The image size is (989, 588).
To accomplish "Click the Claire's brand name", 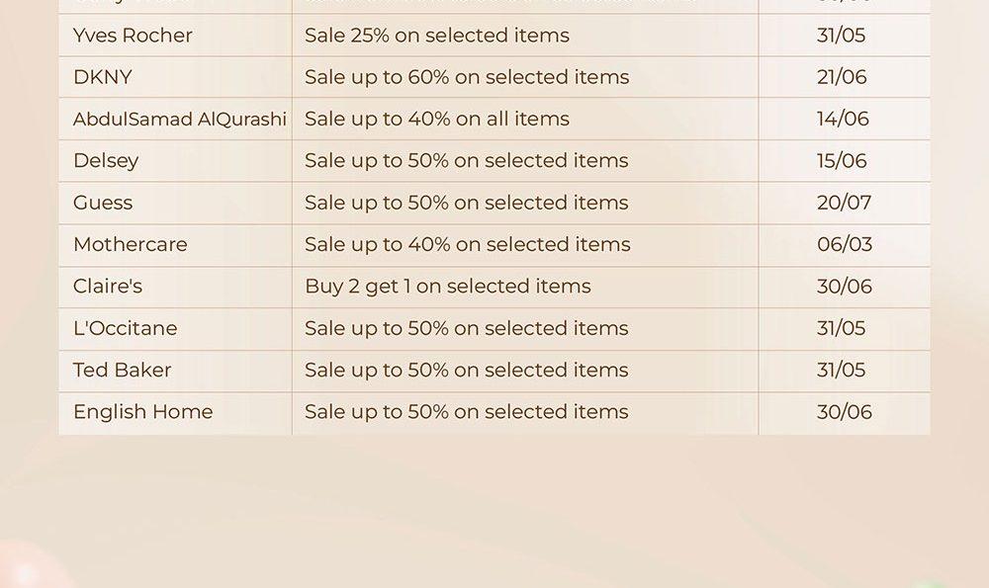I will 108,287.
